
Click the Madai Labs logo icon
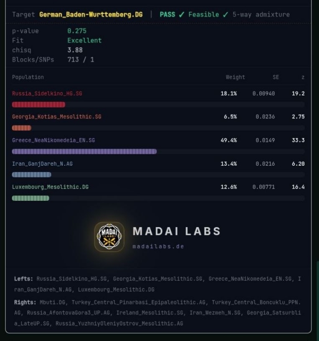(109, 237)
